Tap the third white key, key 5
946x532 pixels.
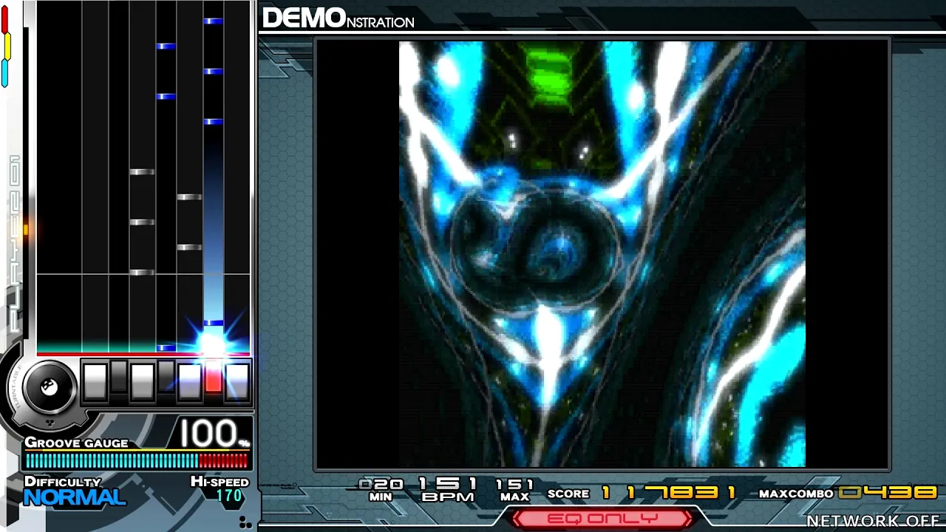coord(189,381)
